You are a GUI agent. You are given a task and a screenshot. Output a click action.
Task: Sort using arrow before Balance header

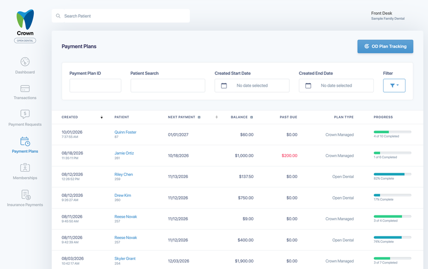pos(217,117)
